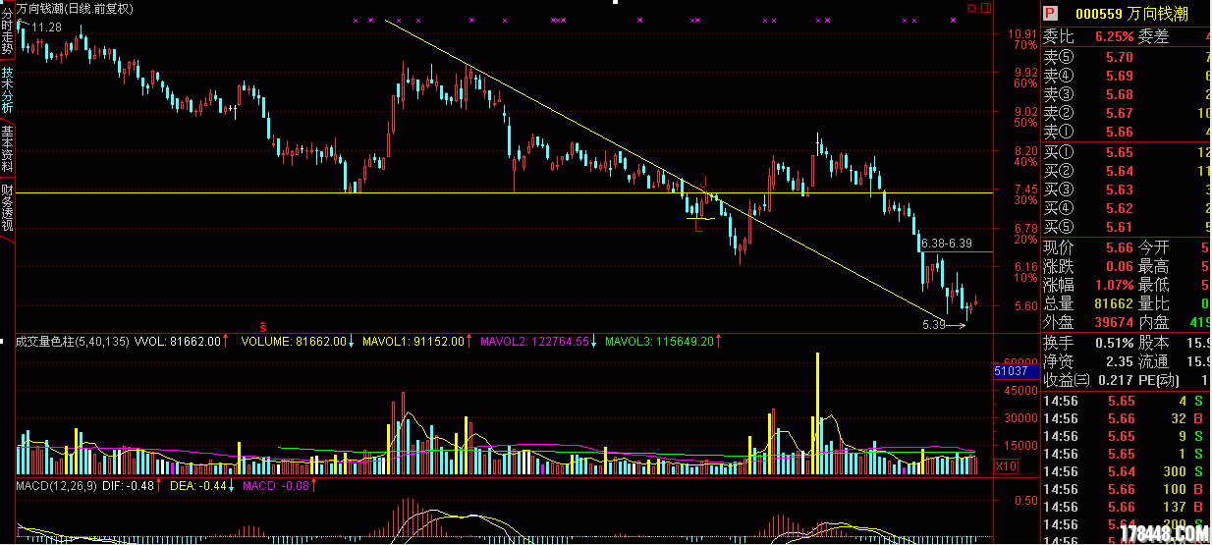Click stock code 000559 in quote panel
The width and height of the screenshot is (1212, 545).
pos(1097,14)
